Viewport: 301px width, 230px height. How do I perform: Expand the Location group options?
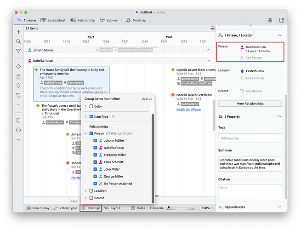click(x=85, y=191)
